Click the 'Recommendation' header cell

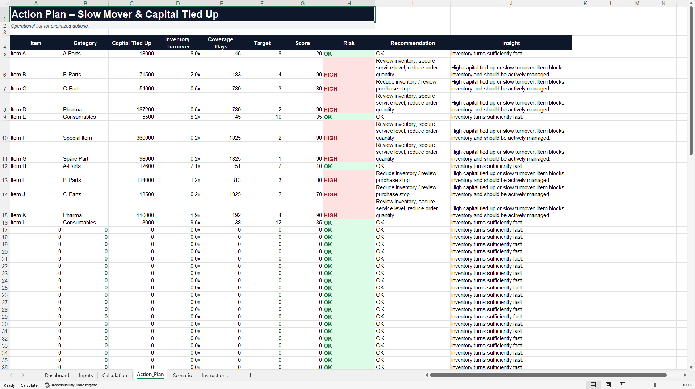[413, 43]
